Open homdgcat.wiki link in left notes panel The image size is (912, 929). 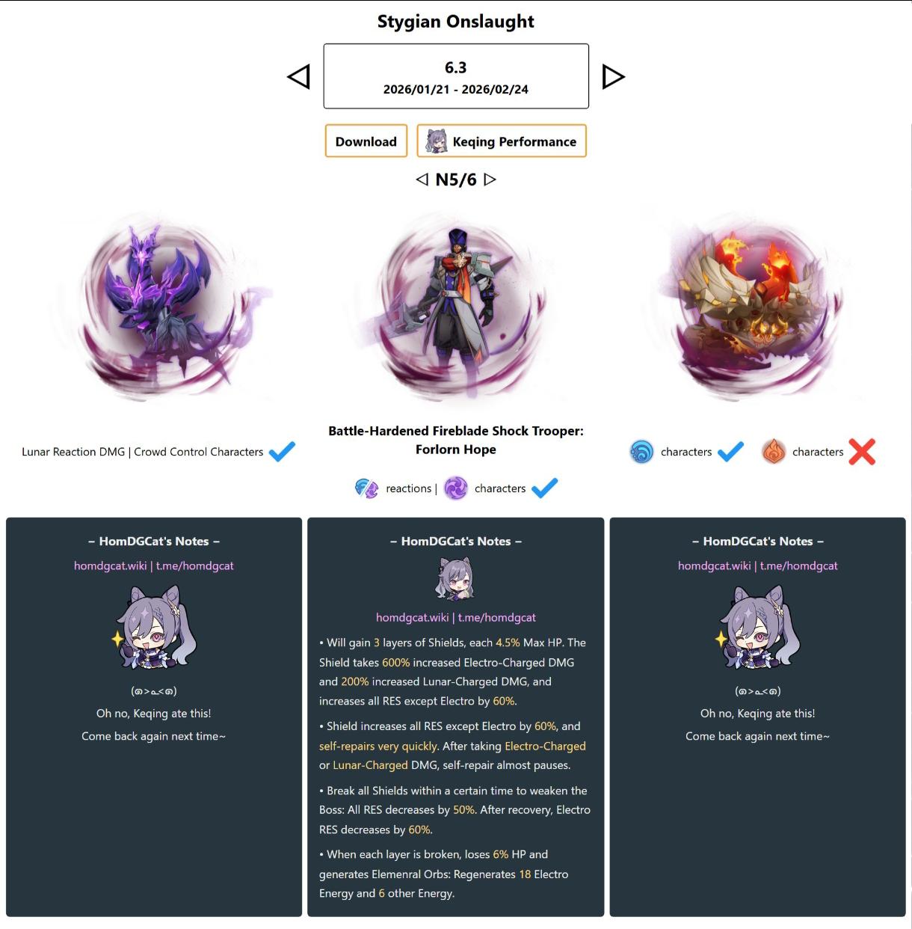point(110,565)
